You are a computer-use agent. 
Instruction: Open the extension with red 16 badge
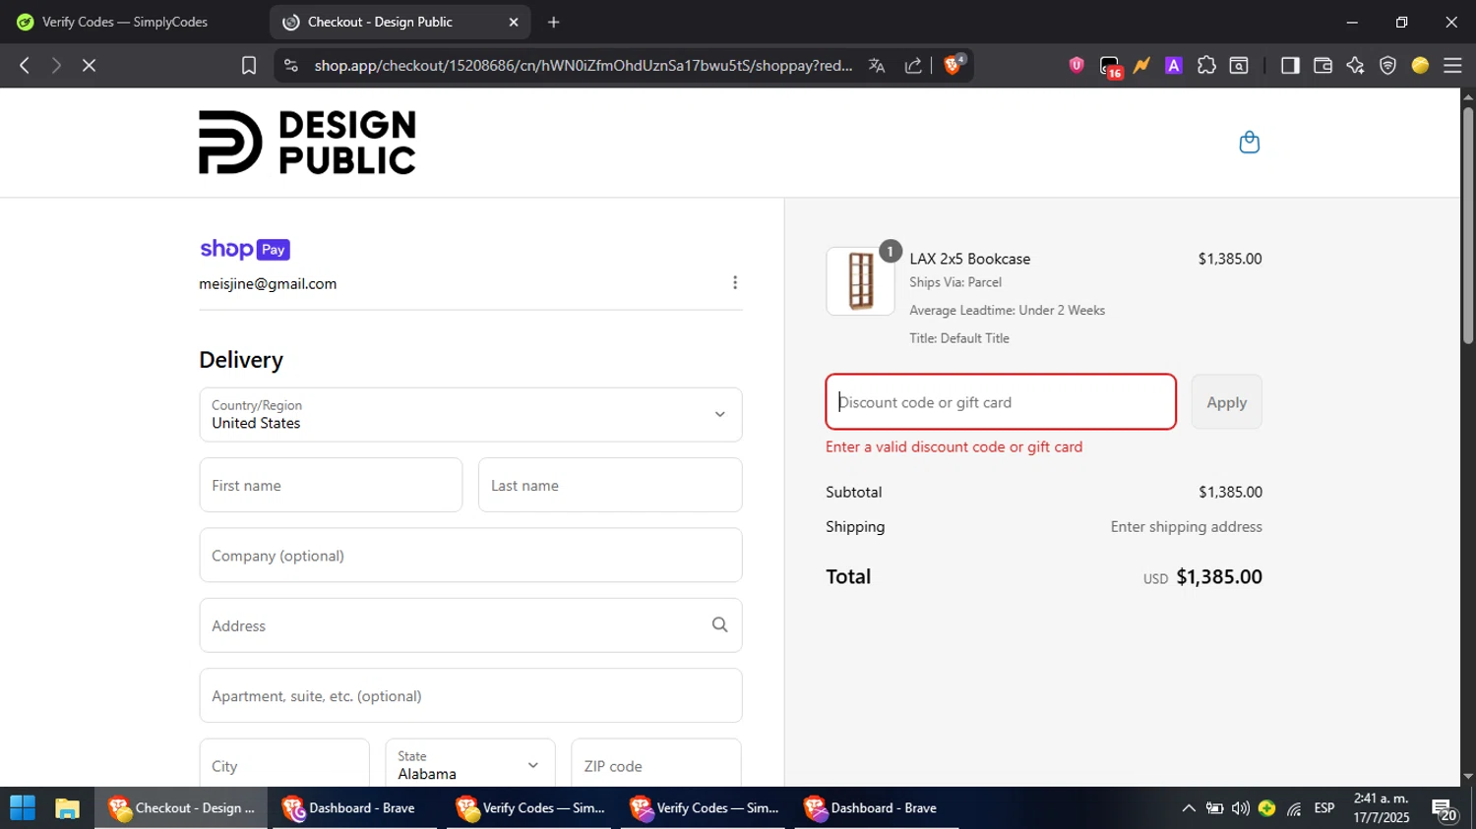click(x=1110, y=66)
